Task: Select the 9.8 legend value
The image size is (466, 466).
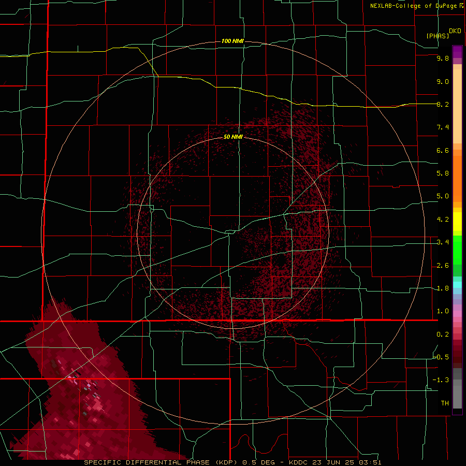Action: (443, 58)
